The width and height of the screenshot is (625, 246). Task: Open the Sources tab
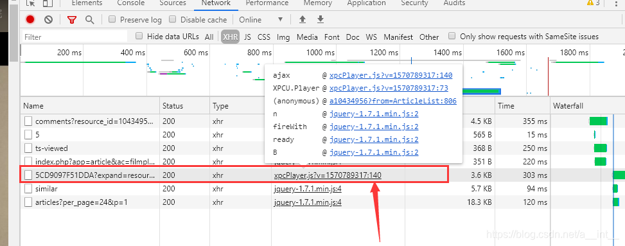pos(173,3)
